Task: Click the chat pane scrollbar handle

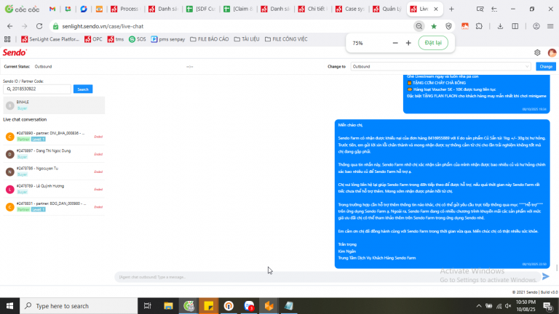Action: pos(557,267)
